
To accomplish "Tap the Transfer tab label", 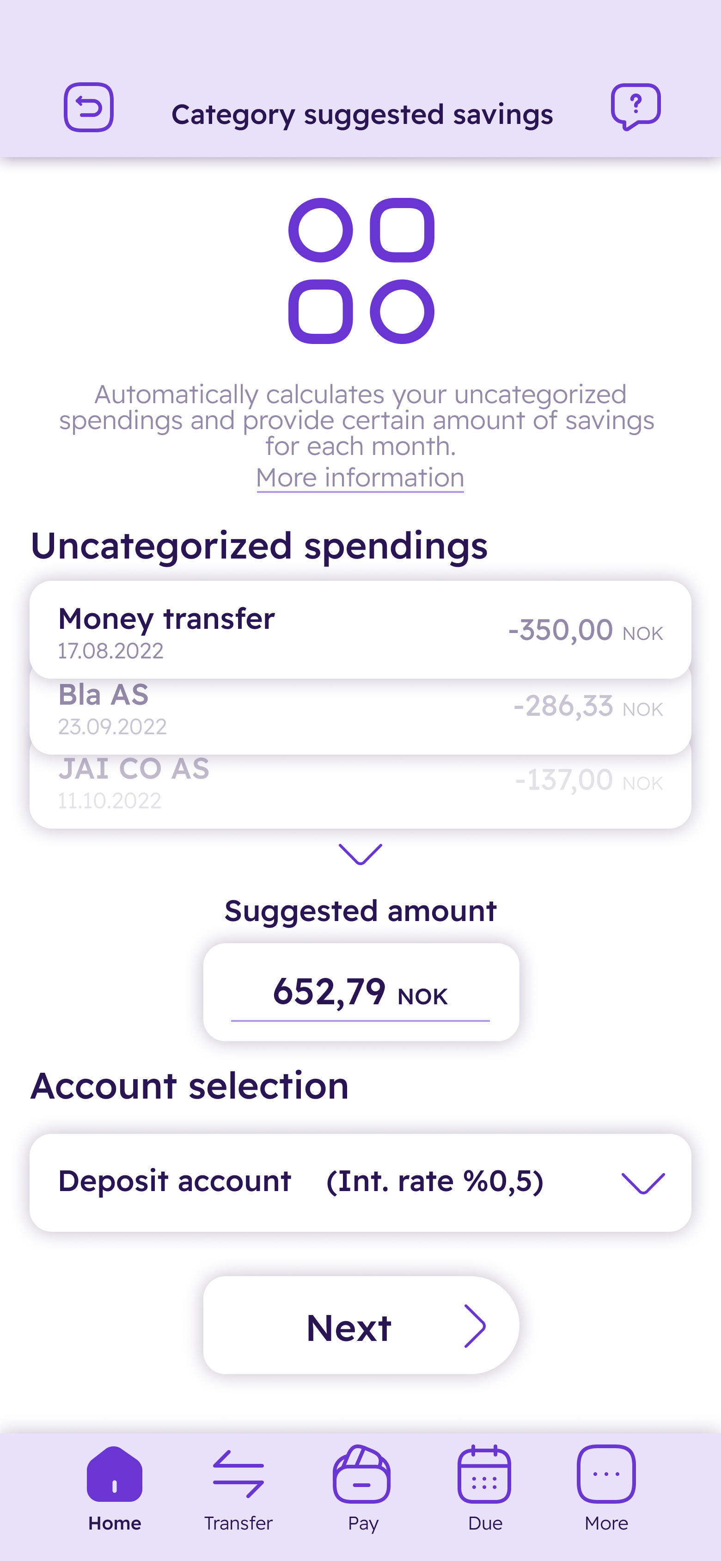I will tap(238, 1523).
